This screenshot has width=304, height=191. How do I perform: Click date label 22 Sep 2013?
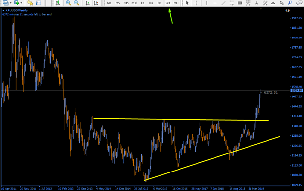pos(85,189)
